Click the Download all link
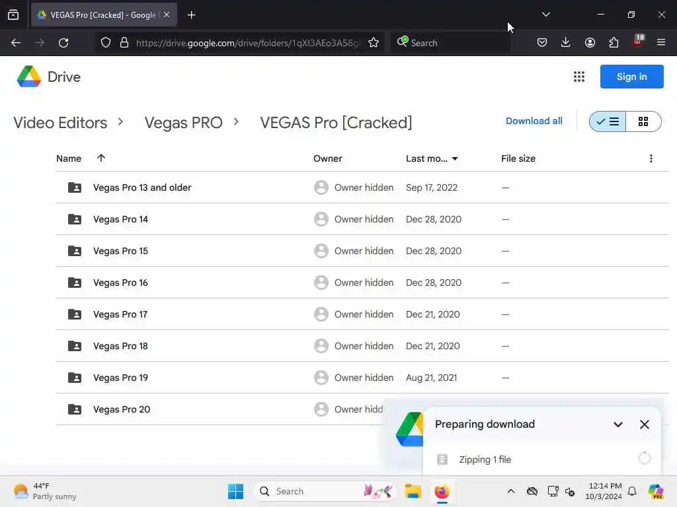The image size is (677, 507). pos(534,121)
